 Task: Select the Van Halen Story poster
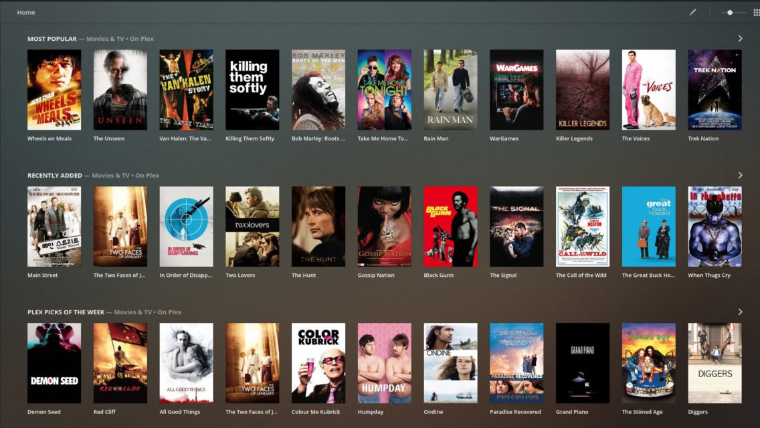click(186, 90)
